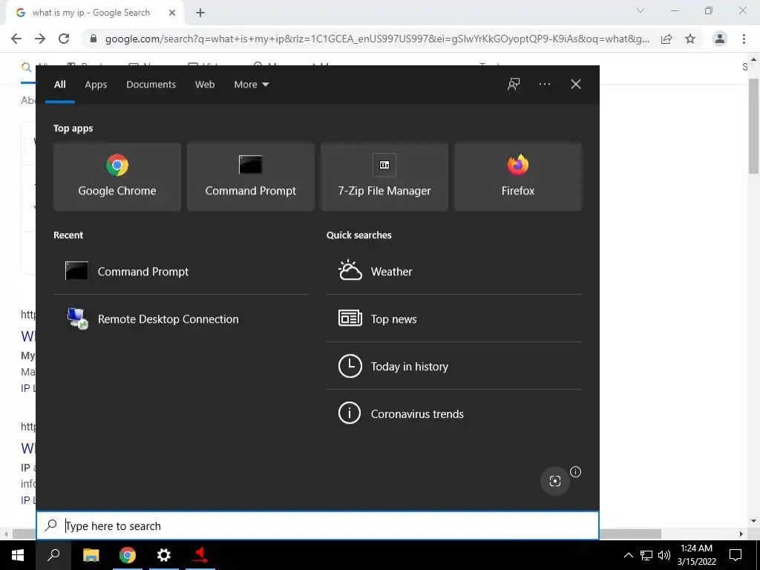Open the taskbar clock and date

(696, 555)
